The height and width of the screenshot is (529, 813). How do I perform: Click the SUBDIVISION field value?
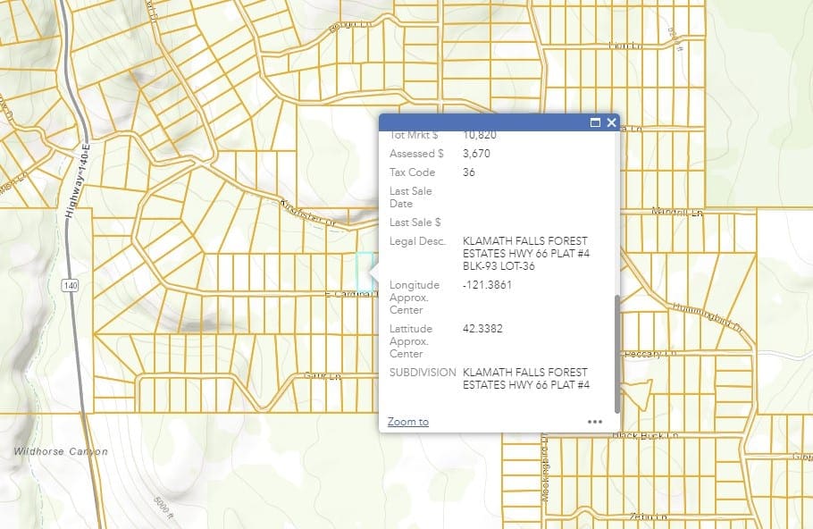pyautogui.click(x=526, y=378)
